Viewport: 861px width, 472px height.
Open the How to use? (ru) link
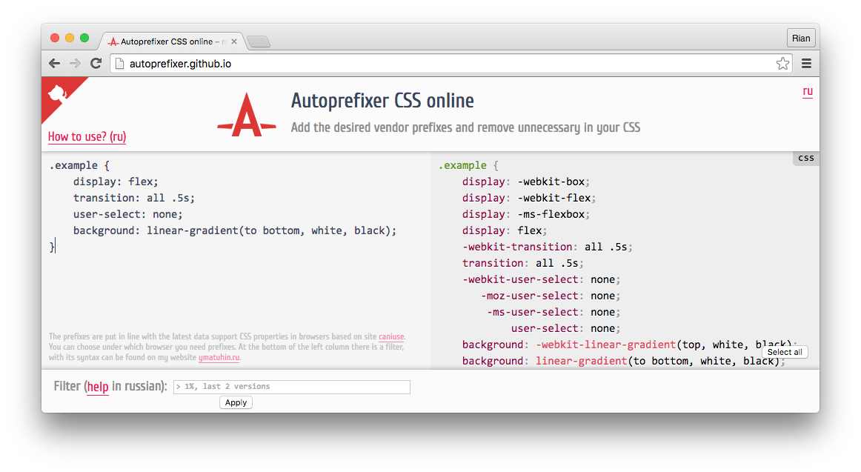(x=86, y=137)
